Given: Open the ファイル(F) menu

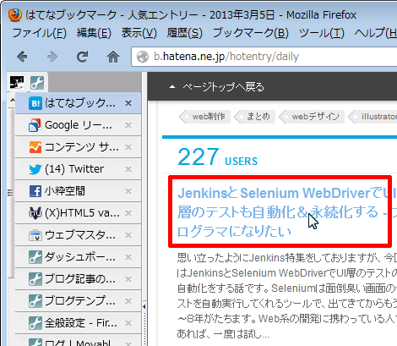Looking at the screenshot, I should pos(40,33).
